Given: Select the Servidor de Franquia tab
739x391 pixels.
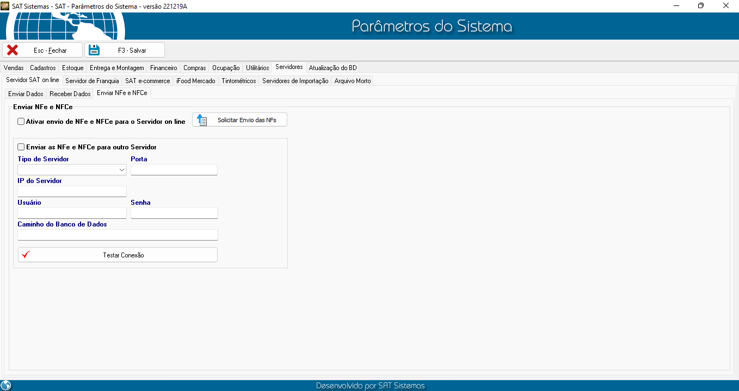Looking at the screenshot, I should point(92,81).
